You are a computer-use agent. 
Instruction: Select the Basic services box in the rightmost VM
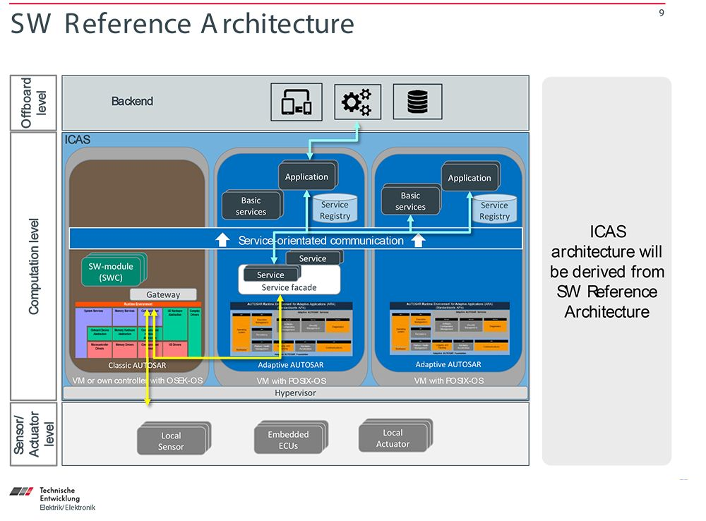[x=410, y=200]
